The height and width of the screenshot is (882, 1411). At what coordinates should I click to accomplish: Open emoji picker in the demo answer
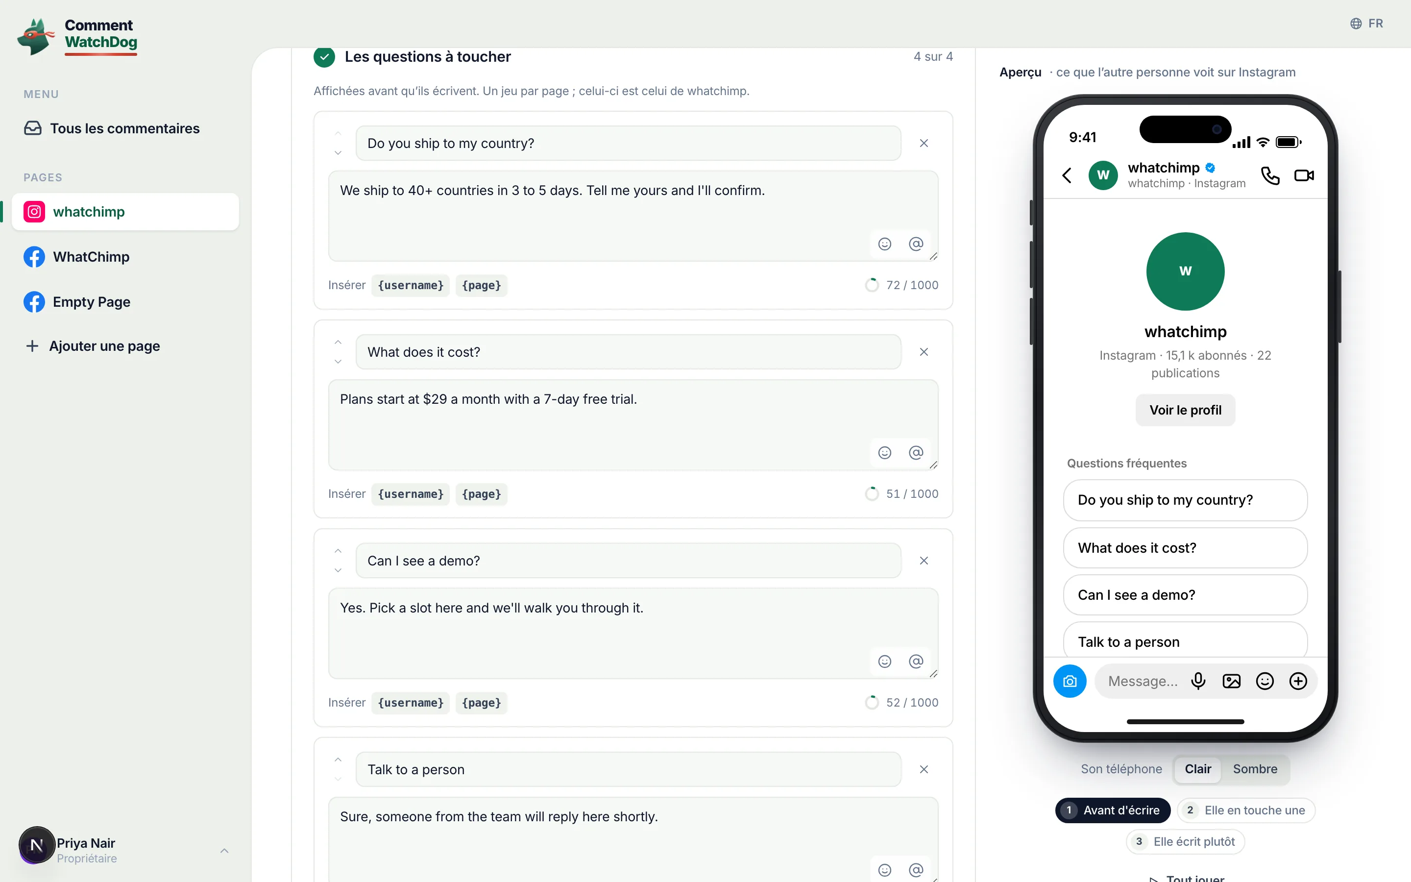(884, 661)
